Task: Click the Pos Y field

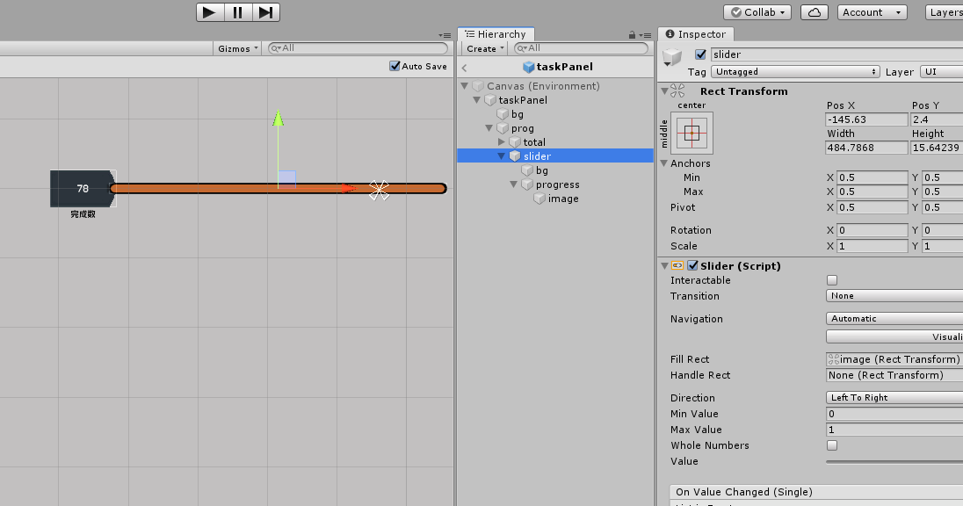Action: [x=937, y=119]
